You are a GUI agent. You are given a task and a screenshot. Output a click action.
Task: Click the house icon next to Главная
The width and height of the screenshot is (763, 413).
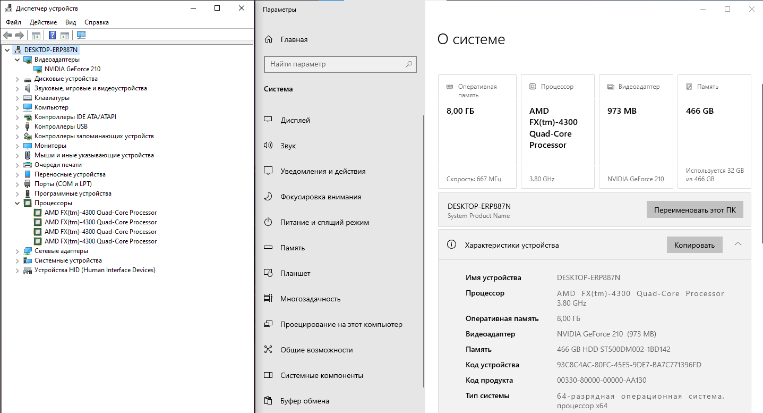pos(269,39)
